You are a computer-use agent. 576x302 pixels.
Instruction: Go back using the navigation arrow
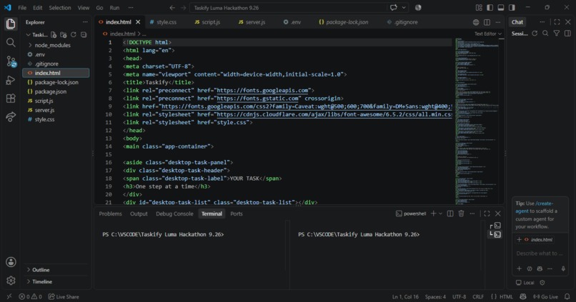[172, 8]
